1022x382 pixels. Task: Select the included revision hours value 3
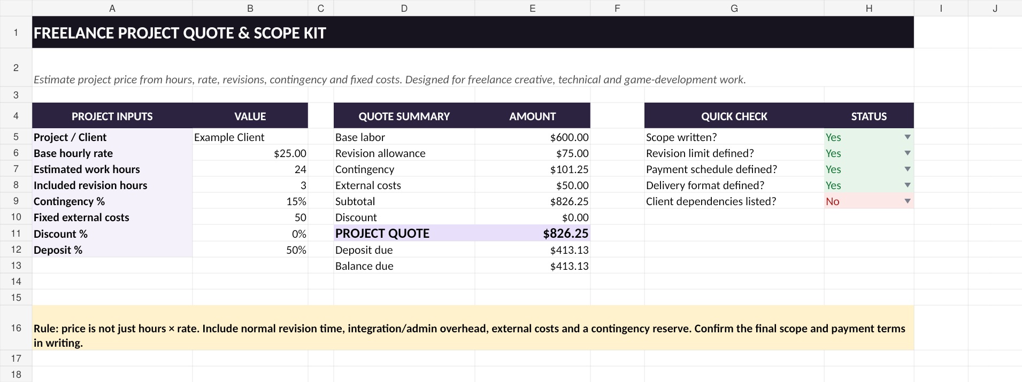click(250, 185)
